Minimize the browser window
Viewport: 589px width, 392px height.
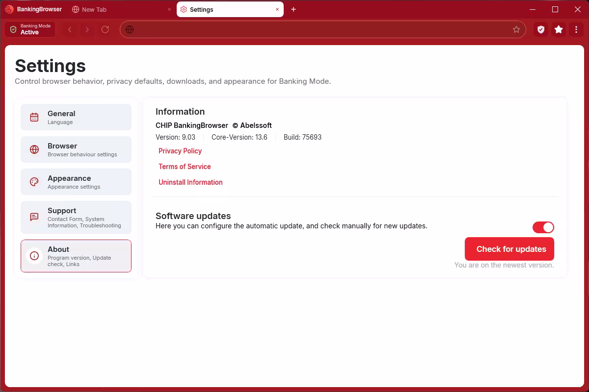(533, 9)
